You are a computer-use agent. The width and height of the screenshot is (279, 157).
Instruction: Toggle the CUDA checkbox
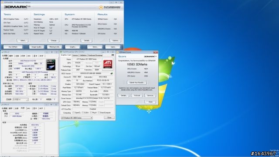[x=82, y=113]
